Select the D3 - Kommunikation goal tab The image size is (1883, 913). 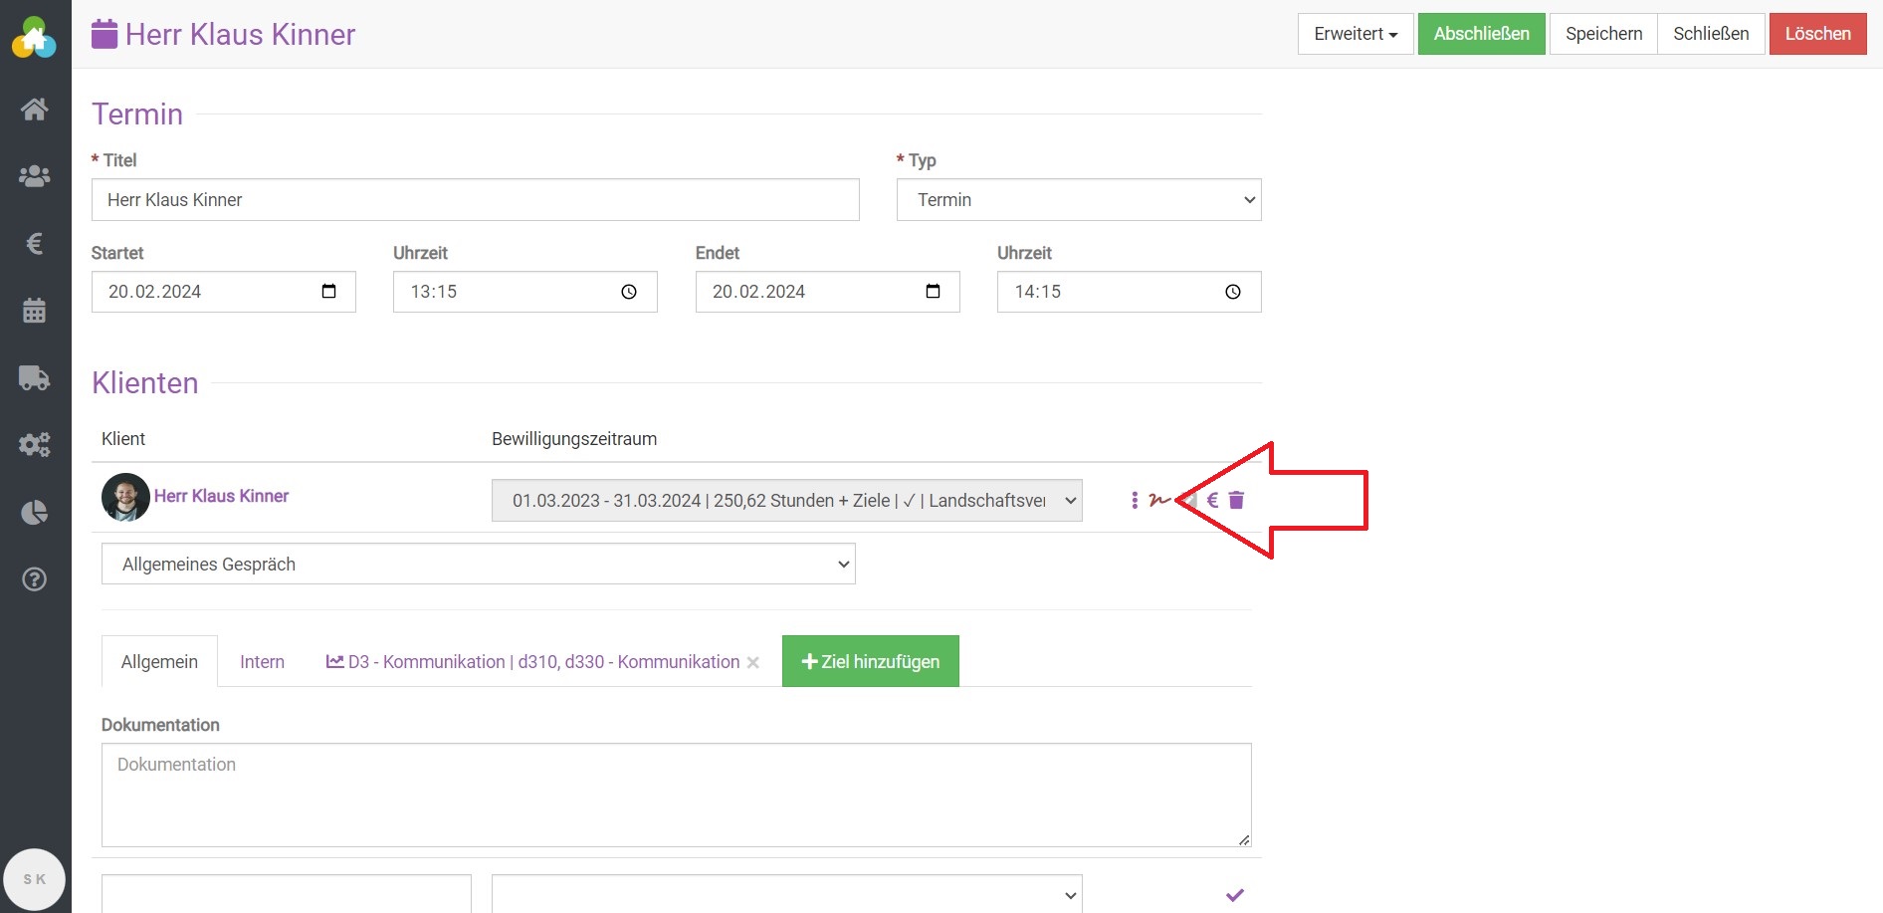pos(535,662)
